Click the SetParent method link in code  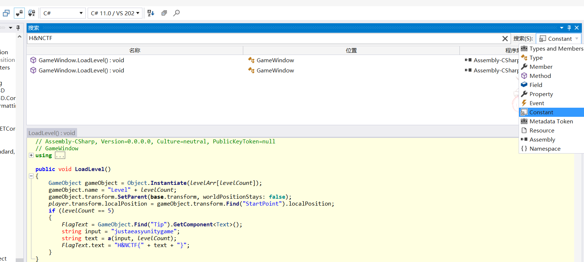coord(132,197)
